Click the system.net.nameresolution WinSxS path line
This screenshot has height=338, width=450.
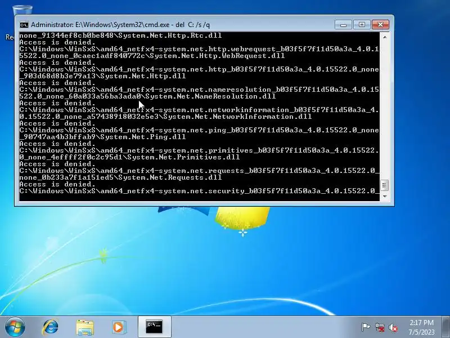[x=199, y=90]
